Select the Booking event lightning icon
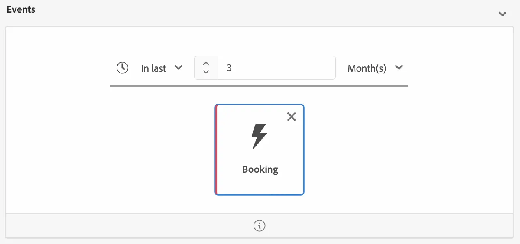The image size is (520, 244). (259, 137)
